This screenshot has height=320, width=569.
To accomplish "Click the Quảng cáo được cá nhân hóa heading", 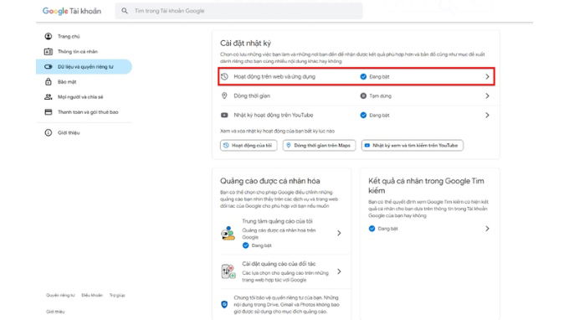I will click(270, 181).
